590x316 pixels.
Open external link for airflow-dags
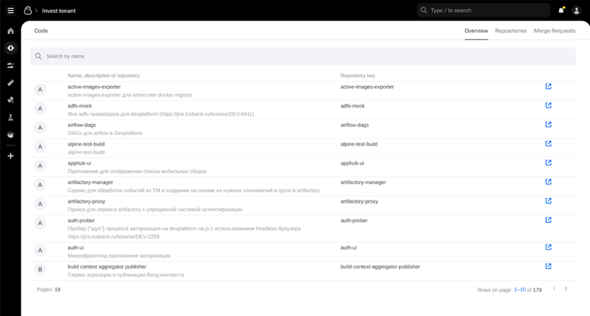click(x=548, y=125)
